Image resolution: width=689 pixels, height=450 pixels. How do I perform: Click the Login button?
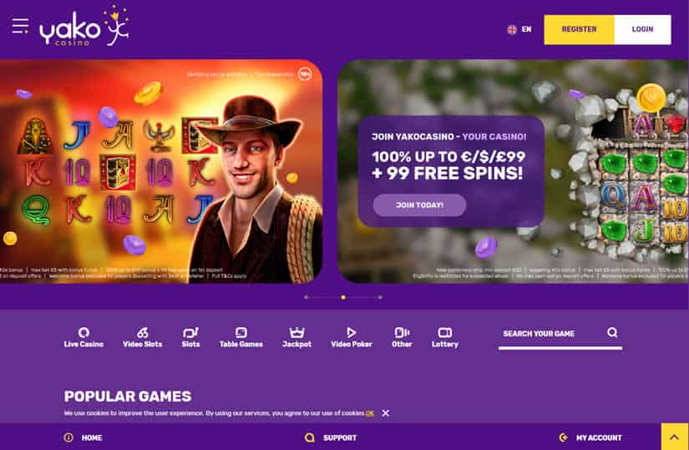pos(642,29)
